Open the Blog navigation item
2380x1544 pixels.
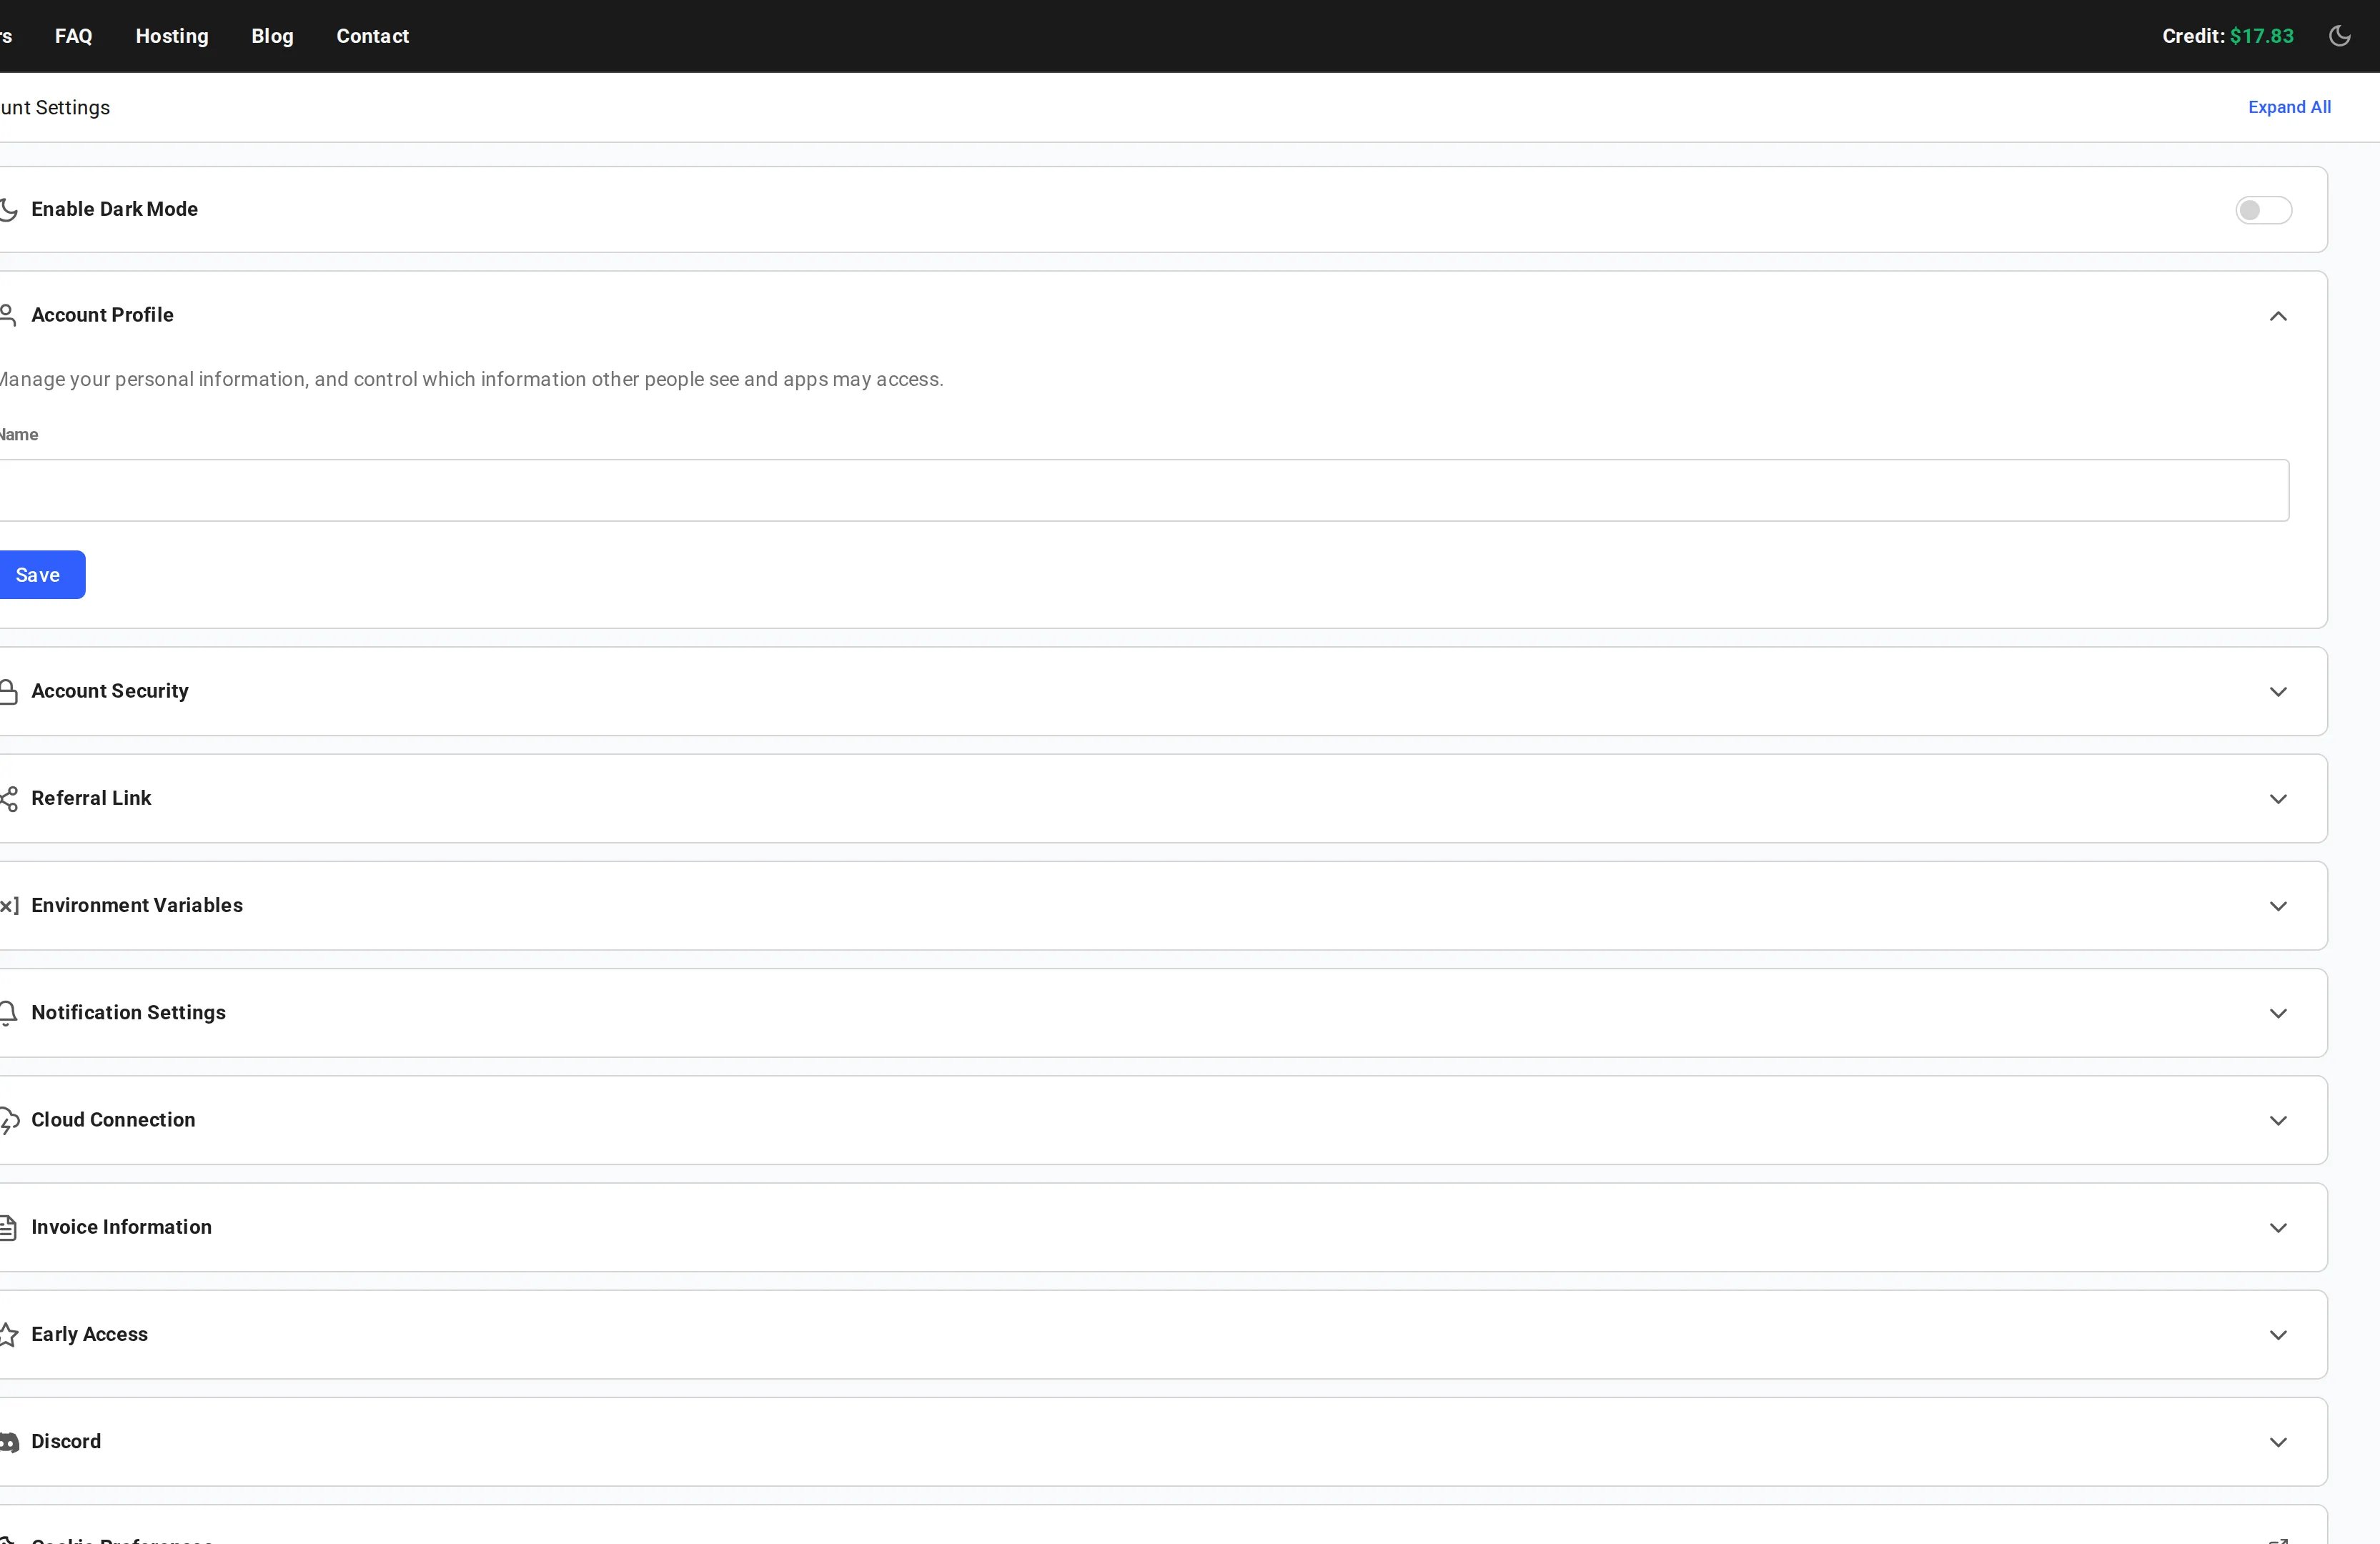pos(272,36)
